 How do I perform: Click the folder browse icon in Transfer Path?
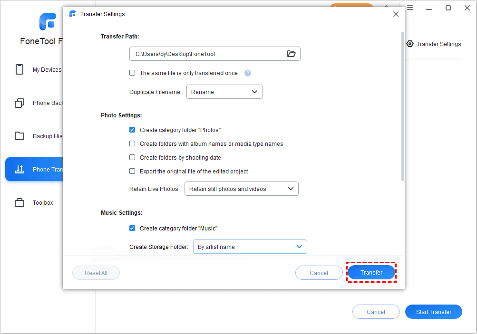point(292,54)
